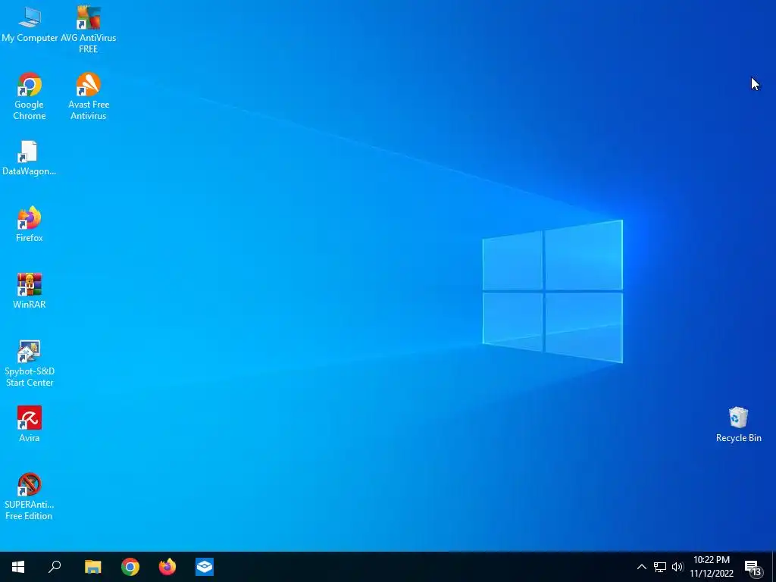Screen dimensions: 776x582
Task: Open the blue box app on taskbar
Action: click(x=205, y=567)
